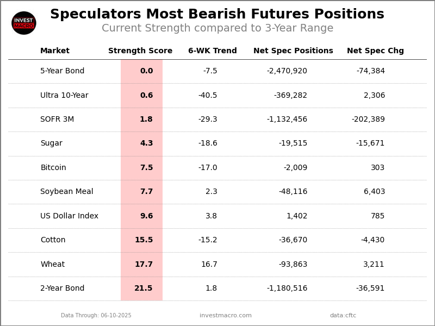Click the 2-Year Bond net position value
The height and width of the screenshot is (326, 435).
(x=287, y=289)
